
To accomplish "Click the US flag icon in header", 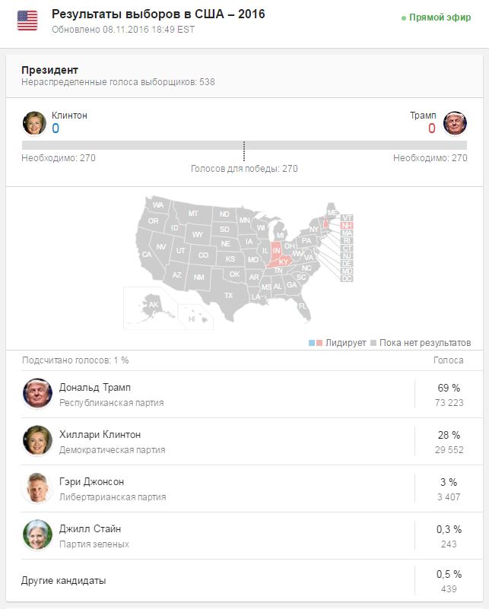I will (x=27, y=20).
